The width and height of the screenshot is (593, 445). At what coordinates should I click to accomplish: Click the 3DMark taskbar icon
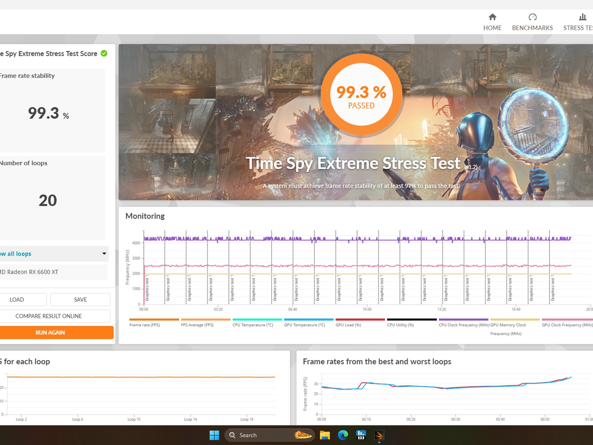pyautogui.click(x=379, y=435)
